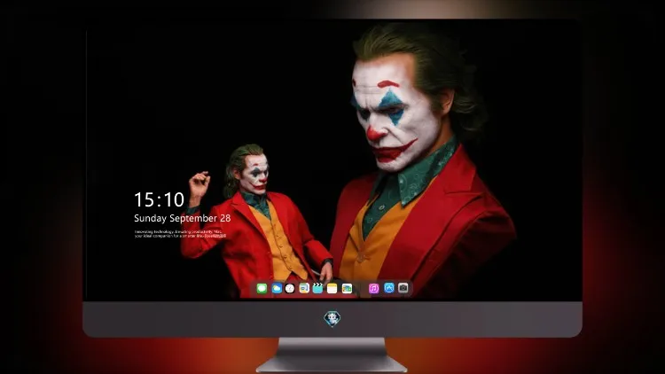This screenshot has height=374, width=665.
Task: Open the green Messages app in the dock
Action: (x=262, y=288)
